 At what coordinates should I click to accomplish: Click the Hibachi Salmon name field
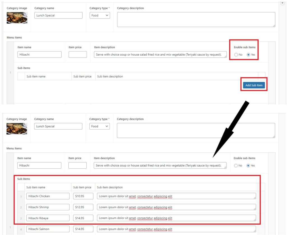48,229
